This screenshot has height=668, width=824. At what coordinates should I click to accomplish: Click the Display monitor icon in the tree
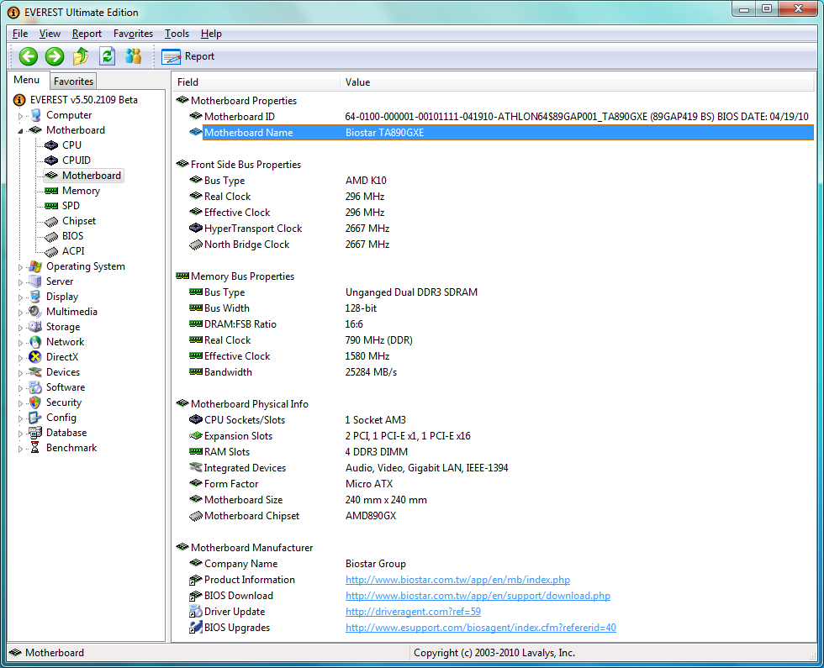[35, 297]
